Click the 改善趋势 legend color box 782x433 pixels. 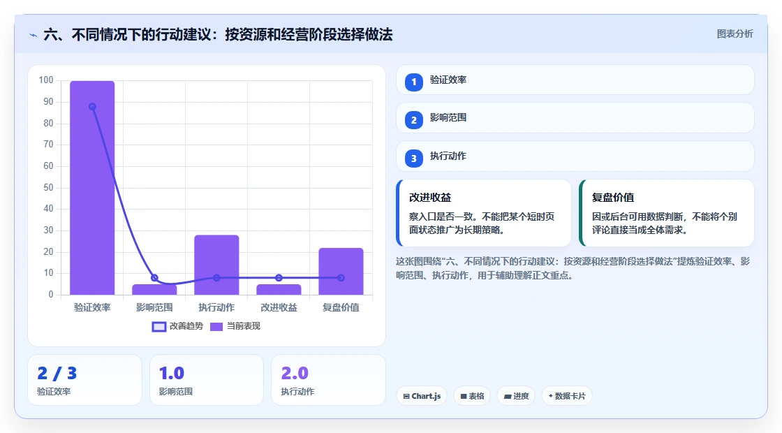coord(158,327)
